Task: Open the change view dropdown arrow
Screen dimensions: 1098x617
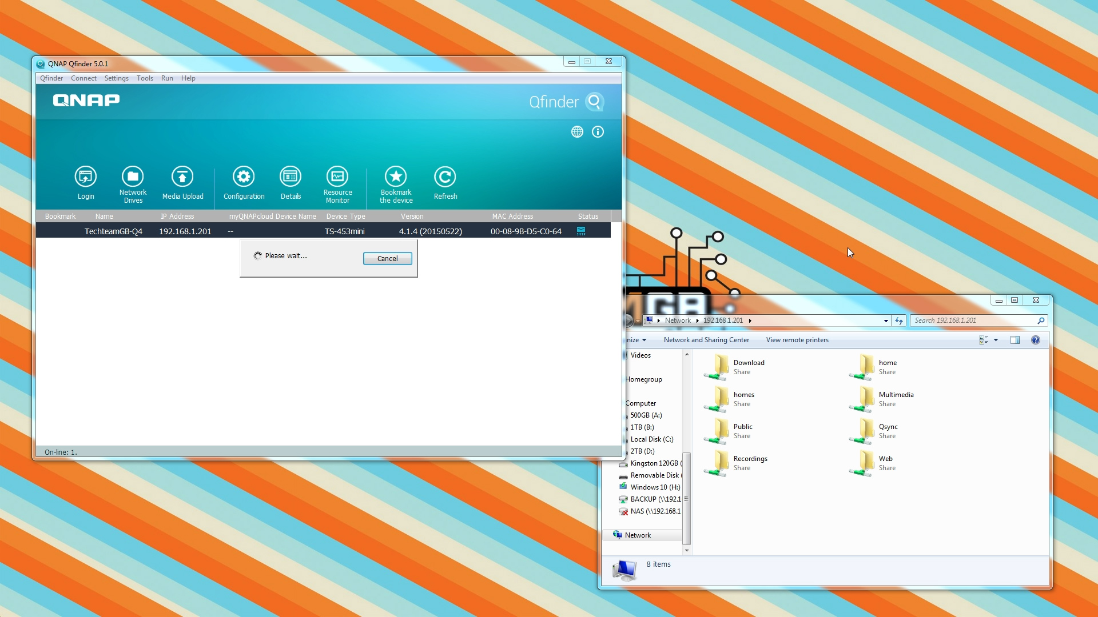Action: tap(996, 340)
